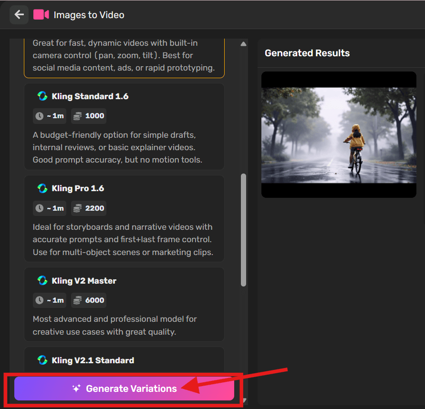The image size is (425, 409).
Task: Click the sparkle icon on Generate Variations
Action: [x=76, y=388]
